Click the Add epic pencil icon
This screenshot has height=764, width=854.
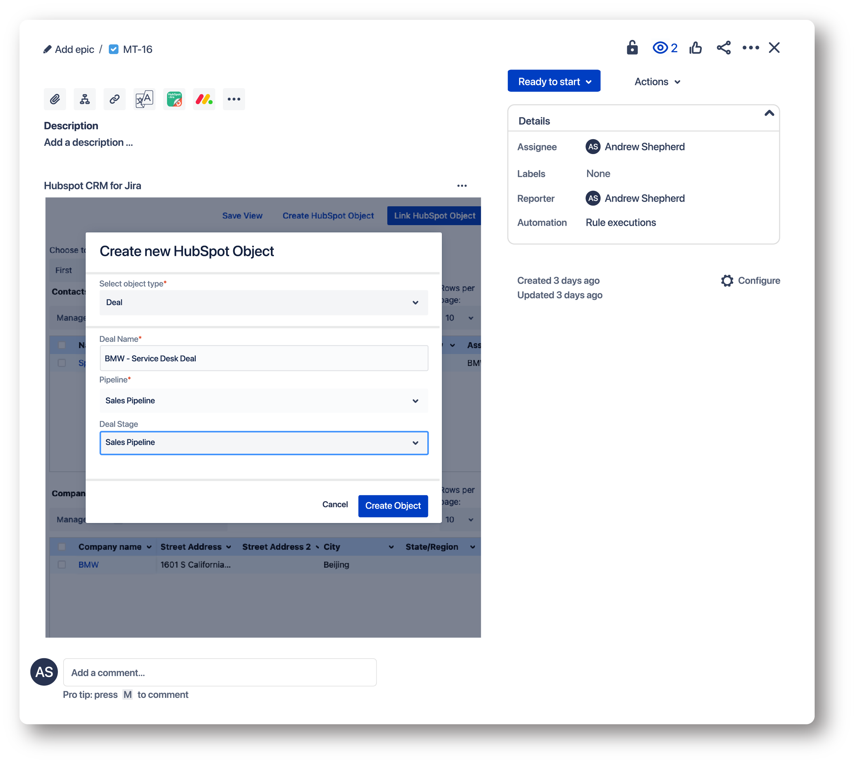[48, 50]
